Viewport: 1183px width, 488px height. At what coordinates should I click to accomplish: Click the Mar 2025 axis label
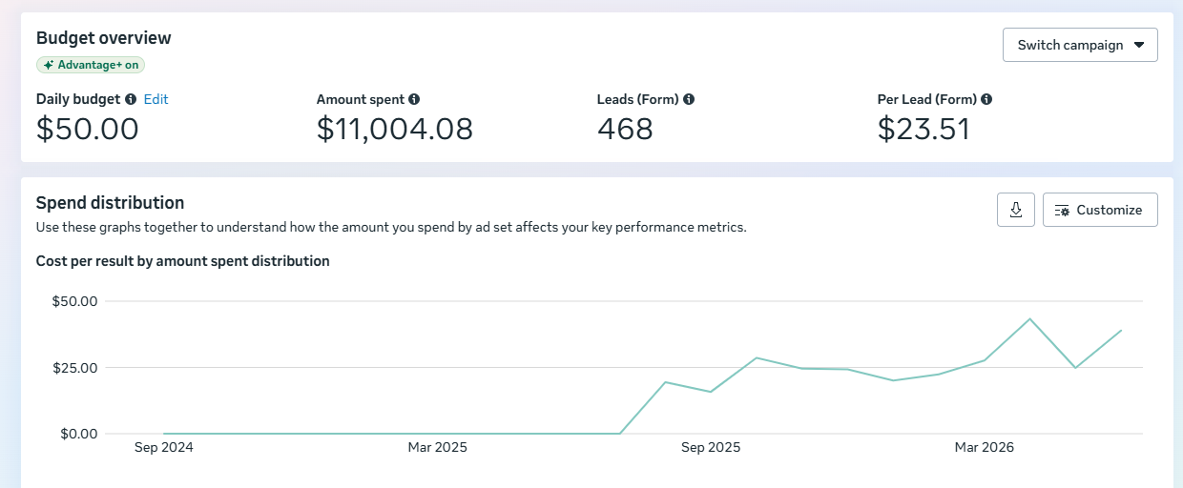[x=437, y=447]
